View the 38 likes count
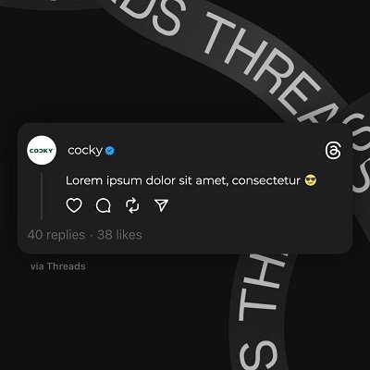 point(119,235)
